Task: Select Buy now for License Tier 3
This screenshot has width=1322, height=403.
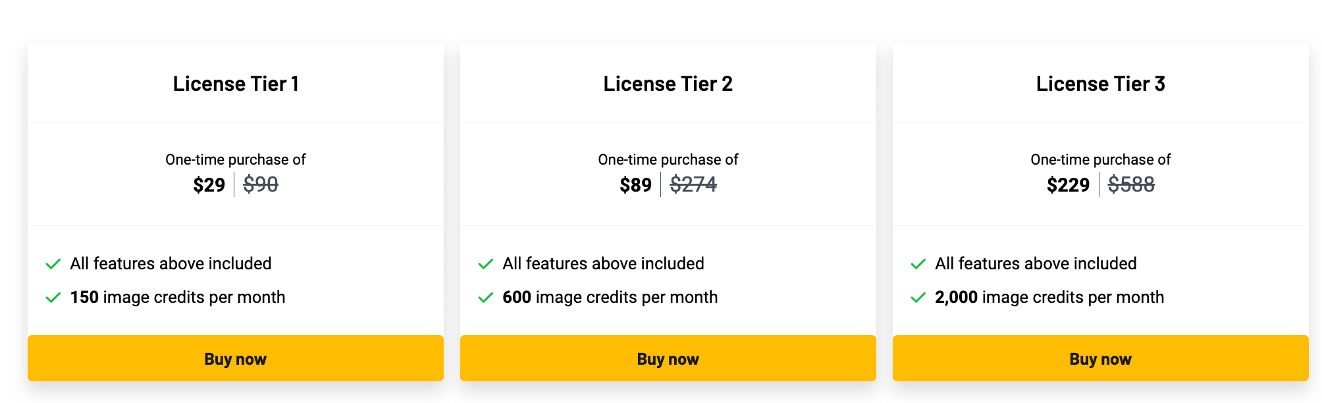Action: (1100, 359)
